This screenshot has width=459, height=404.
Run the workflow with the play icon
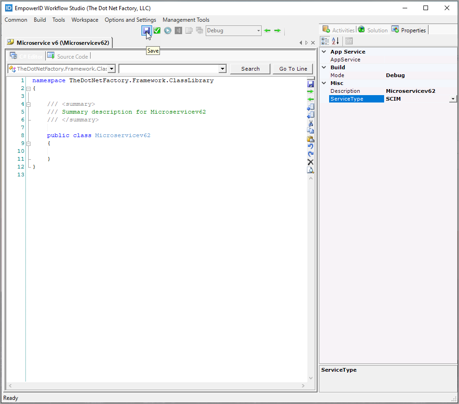[x=167, y=30]
